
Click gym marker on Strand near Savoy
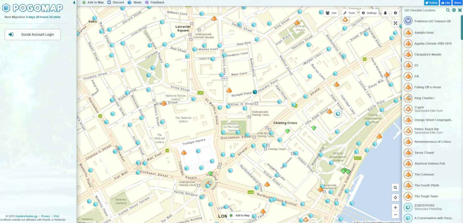(x=337, y=84)
